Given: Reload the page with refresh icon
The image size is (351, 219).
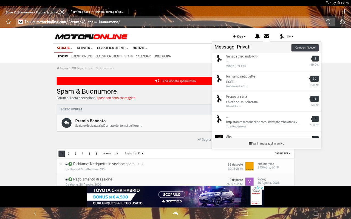Looking at the screenshot, I should tap(328, 22).
